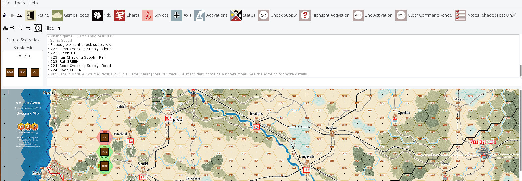
Task: Click the 8A marker near Mazeikiai
Action: click(130, 141)
